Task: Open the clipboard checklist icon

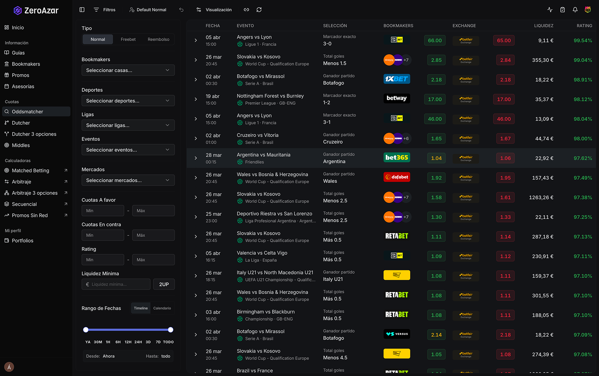Action: [563, 10]
